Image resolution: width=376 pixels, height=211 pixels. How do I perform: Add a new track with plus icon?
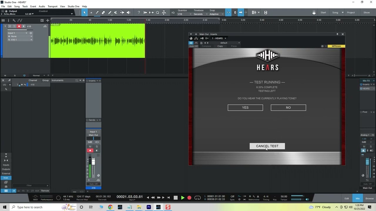pyautogui.click(x=48, y=20)
